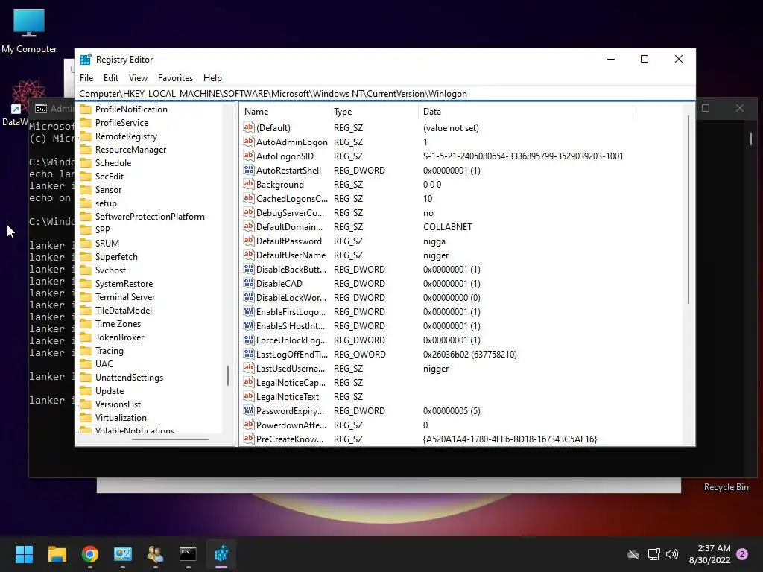The image size is (763, 572).
Task: Click the network icon in system tray
Action: click(653, 554)
